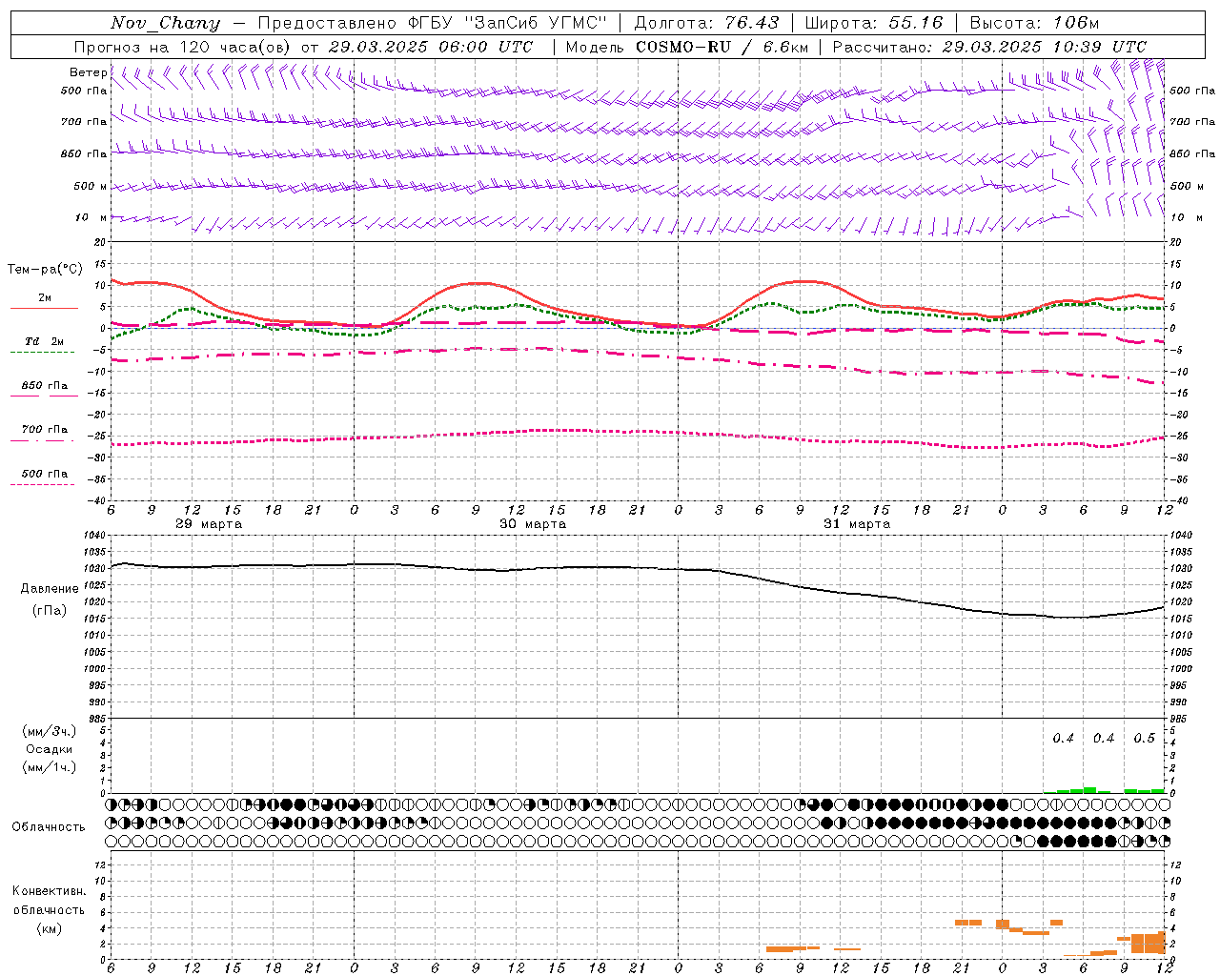This screenshot has width=1220, height=976.
Task: Click the Широта: 55.16 latitude value
Action: 874,23
